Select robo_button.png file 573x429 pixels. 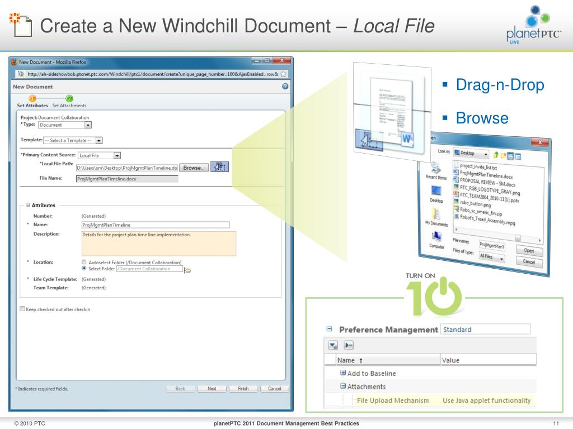tap(472, 203)
